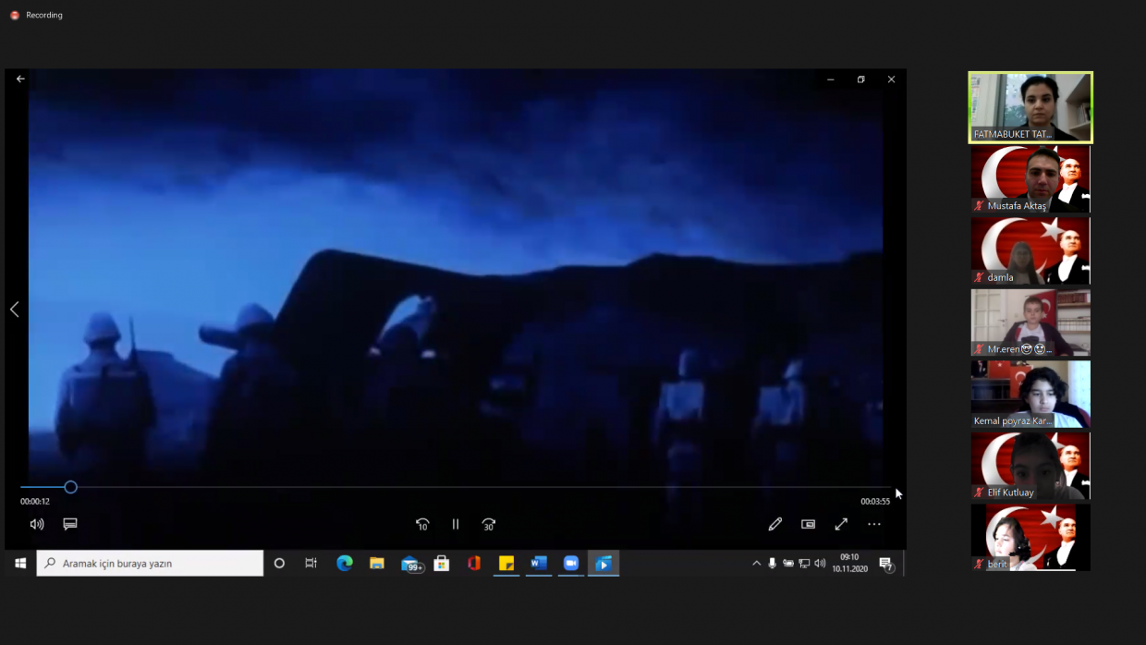Open Microsoft Store from the taskbar

[x=442, y=563]
